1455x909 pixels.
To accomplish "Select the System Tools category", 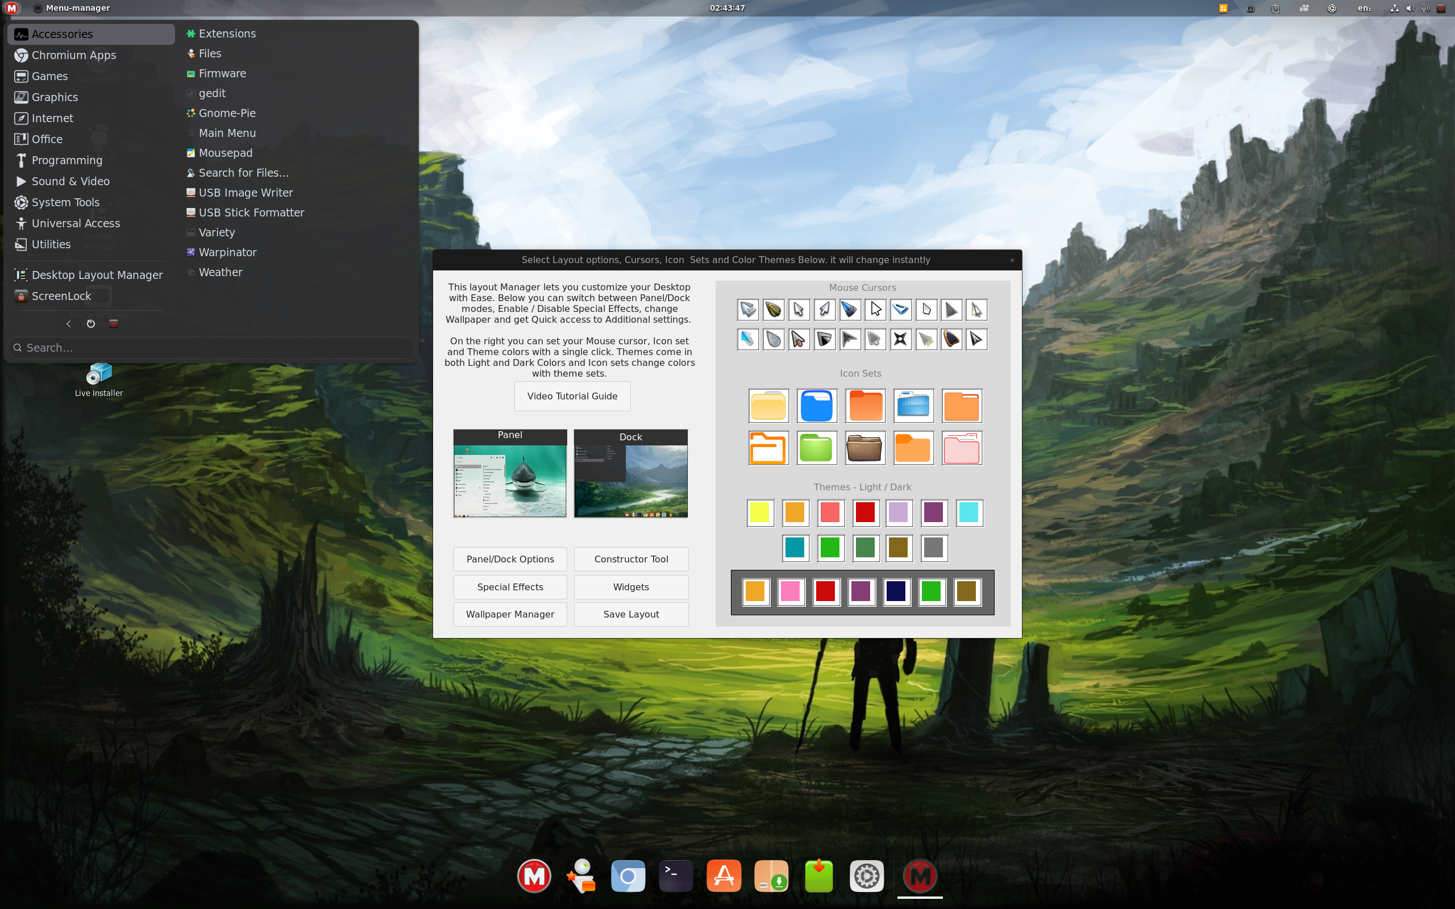I will click(92, 203).
